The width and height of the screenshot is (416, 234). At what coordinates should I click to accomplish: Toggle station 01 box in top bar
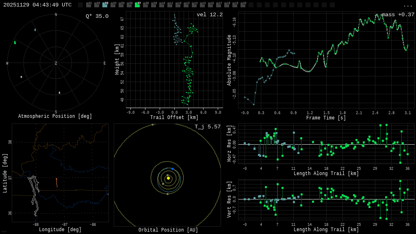coord(89,5)
